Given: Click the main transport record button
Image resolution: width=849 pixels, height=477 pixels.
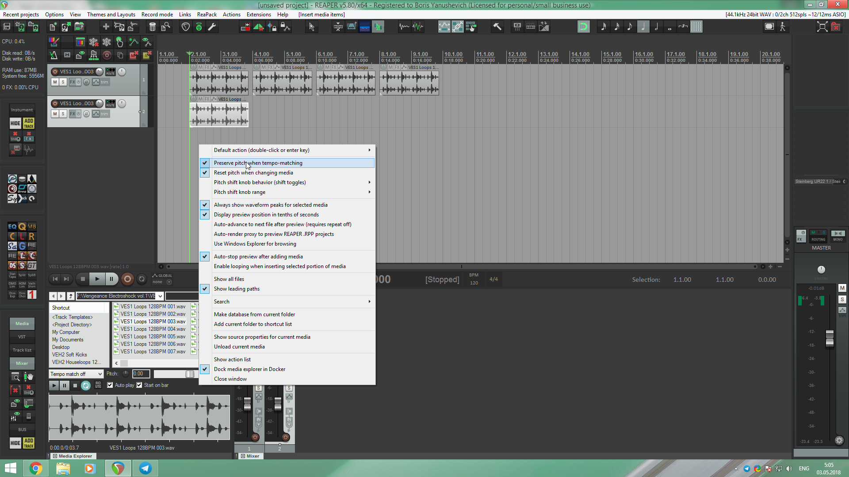Looking at the screenshot, I should 127,279.
